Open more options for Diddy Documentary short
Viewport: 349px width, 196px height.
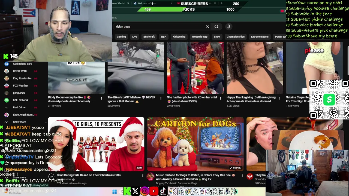(101, 99)
